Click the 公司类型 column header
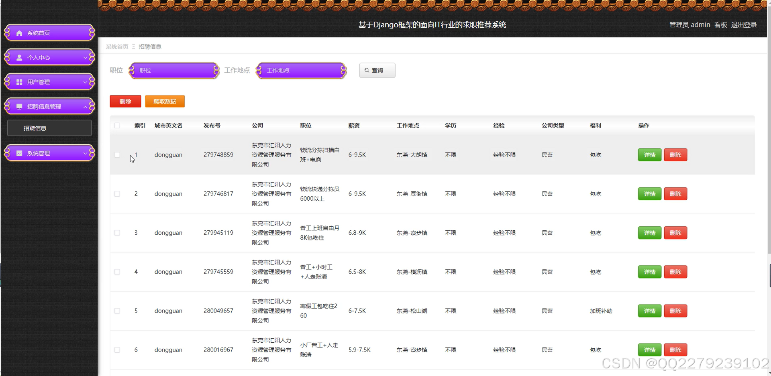Image resolution: width=771 pixels, height=376 pixels. [553, 126]
